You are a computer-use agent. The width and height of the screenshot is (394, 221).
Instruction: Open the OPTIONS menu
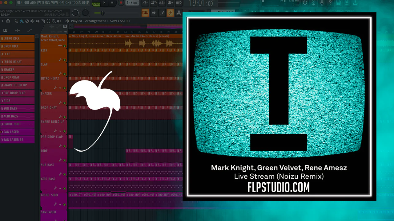(65, 3)
